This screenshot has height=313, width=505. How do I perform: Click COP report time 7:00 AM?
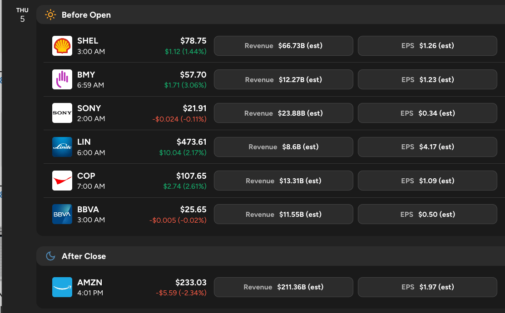[91, 186]
